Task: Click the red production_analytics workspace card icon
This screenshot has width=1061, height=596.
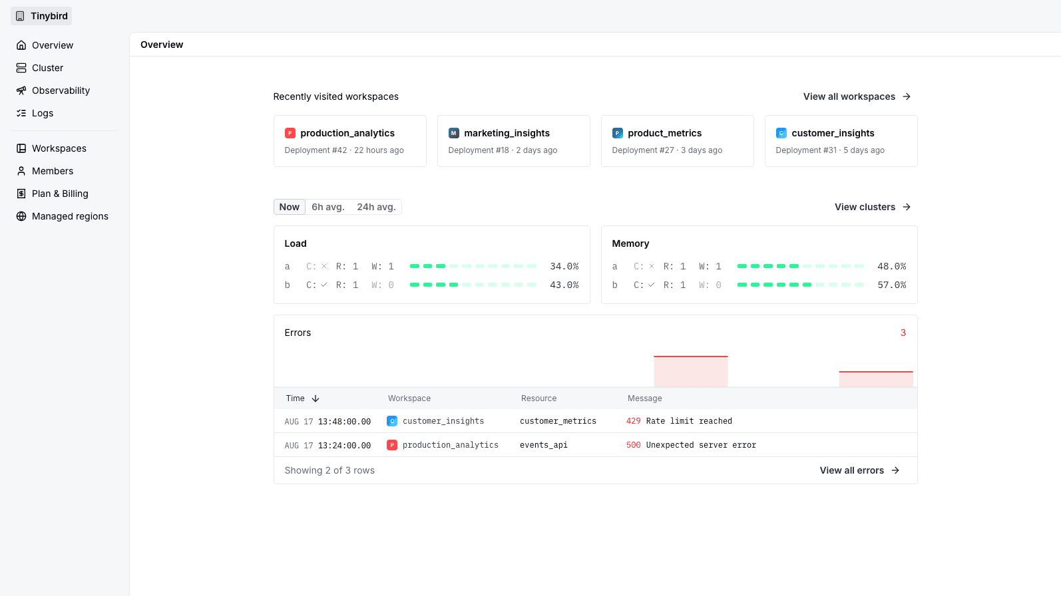Action: click(290, 133)
